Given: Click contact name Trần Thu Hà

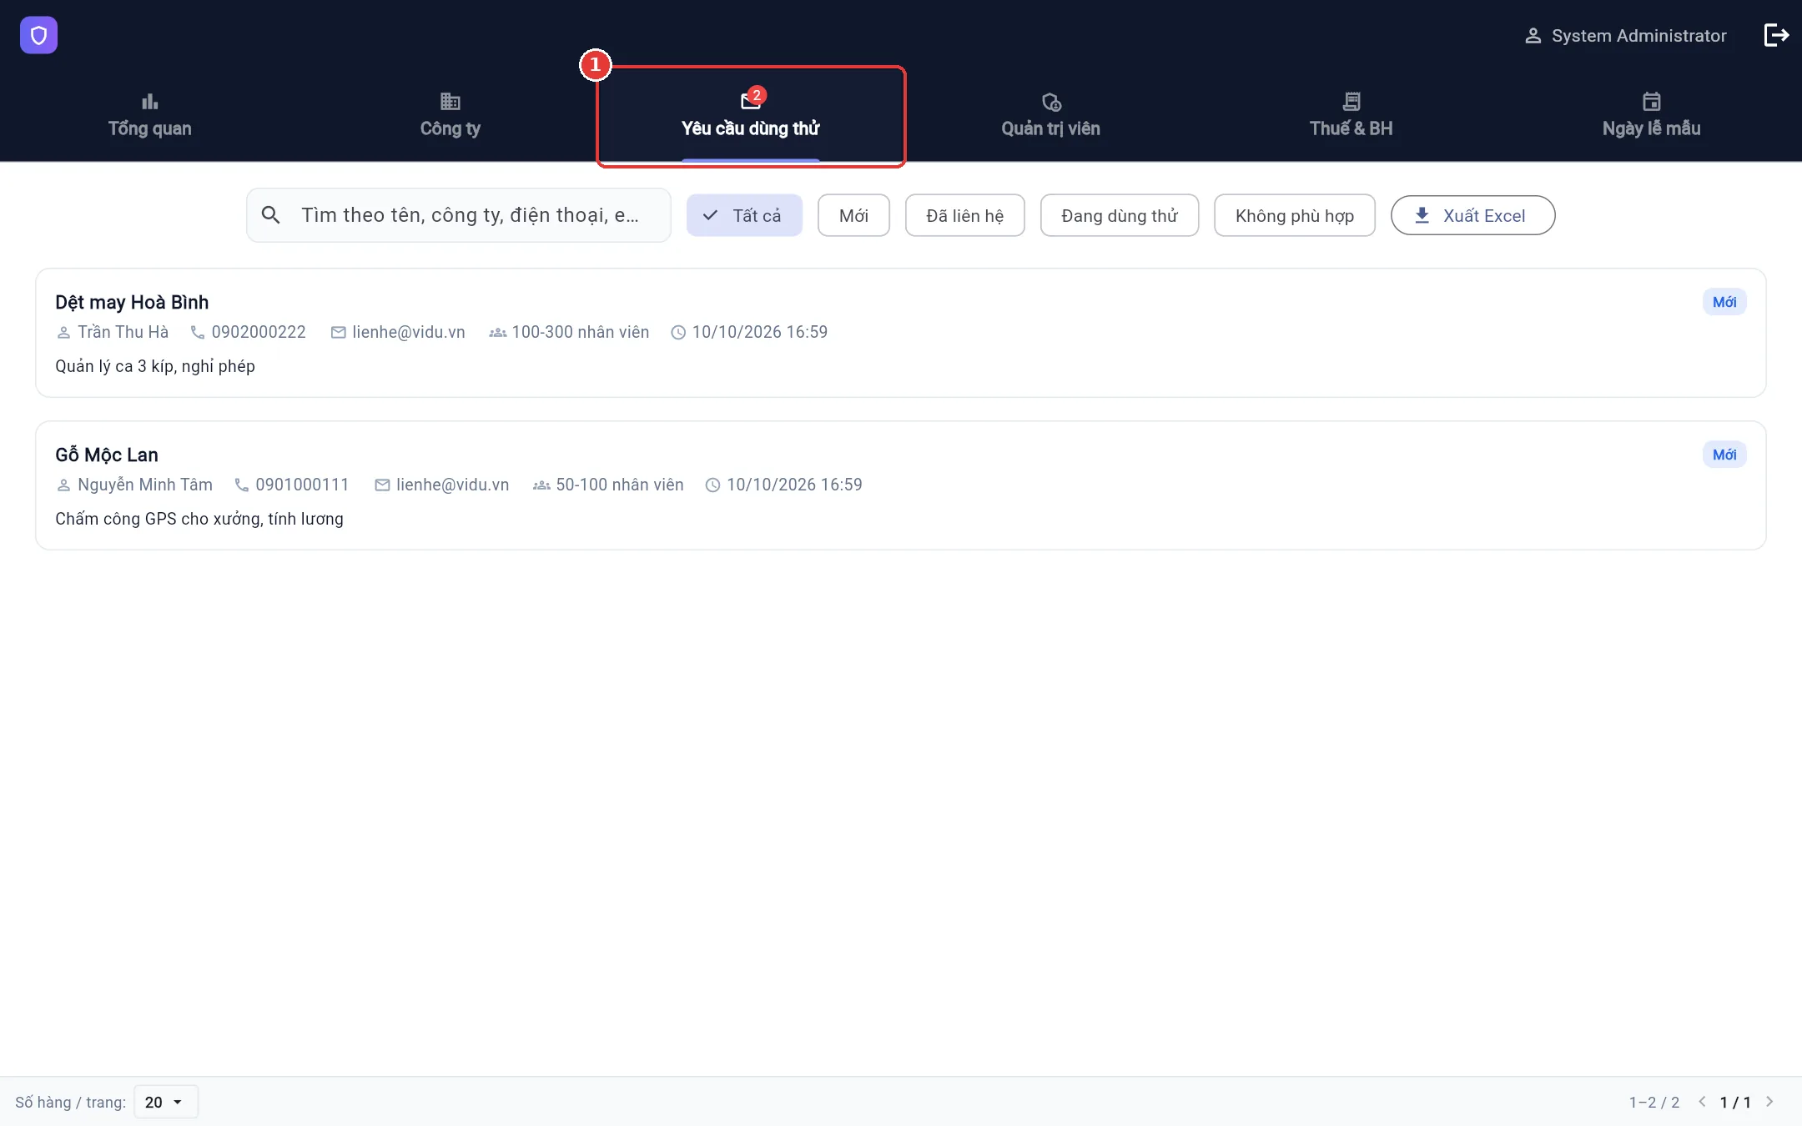Looking at the screenshot, I should tap(123, 332).
